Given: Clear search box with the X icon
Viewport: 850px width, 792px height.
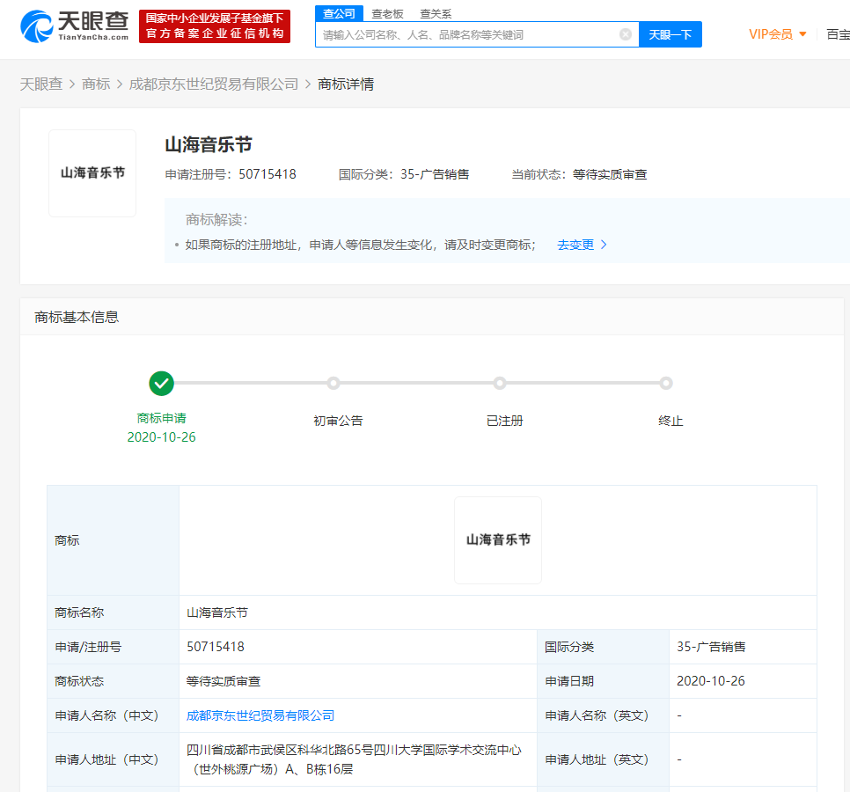Looking at the screenshot, I should [x=626, y=34].
